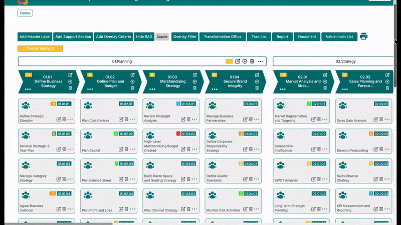Click Add Header Level button

point(35,36)
